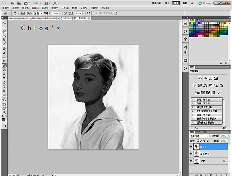Screen dimensions: 232x176
Task: Open the eraser mode dropdown
Action: tap(38, 13)
